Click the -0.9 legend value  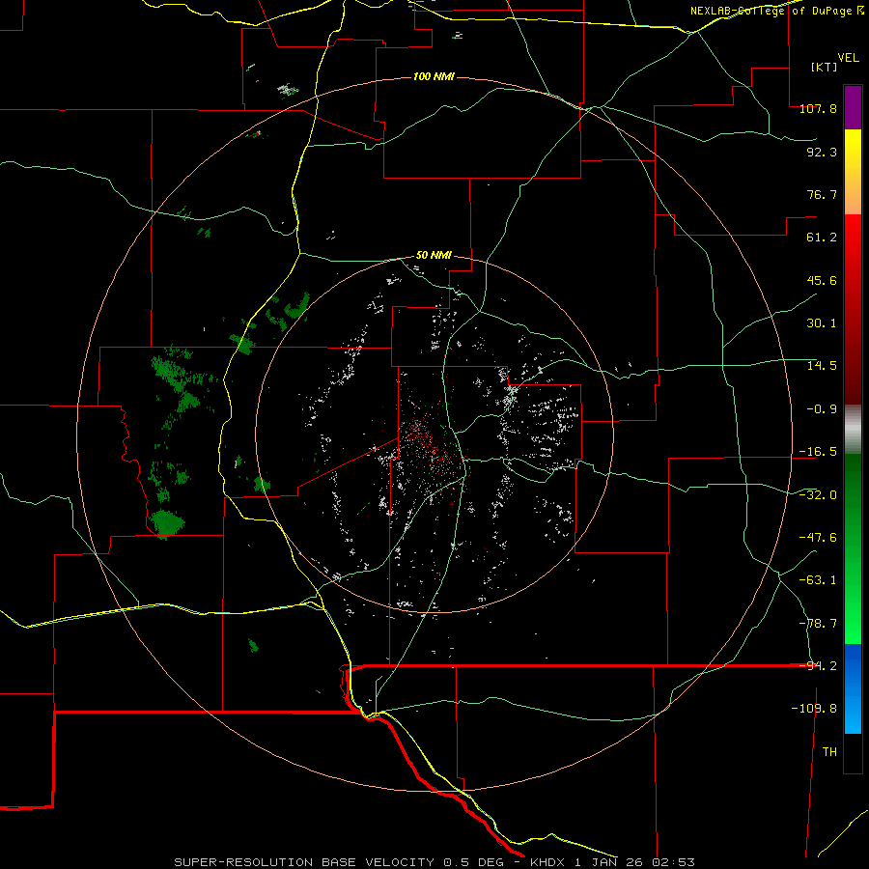[822, 409]
